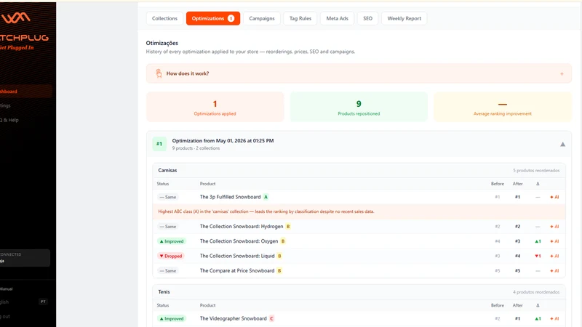The height and width of the screenshot is (327, 582).
Task: Click the class B badge beside Compare at Price Snowboard
Action: (279, 271)
